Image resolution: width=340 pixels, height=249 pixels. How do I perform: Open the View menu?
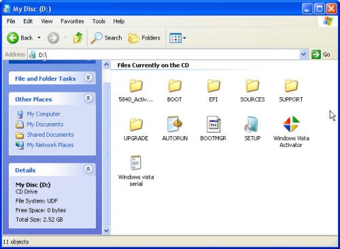[x=47, y=21]
